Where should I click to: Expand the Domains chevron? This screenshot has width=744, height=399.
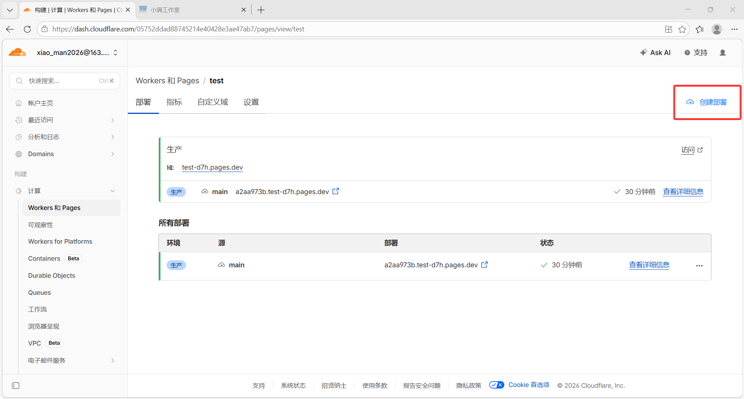pyautogui.click(x=113, y=154)
